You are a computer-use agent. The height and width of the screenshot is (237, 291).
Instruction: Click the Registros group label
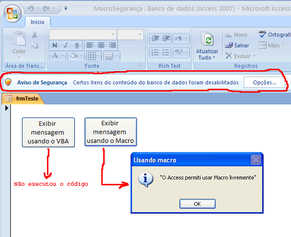coord(246,66)
